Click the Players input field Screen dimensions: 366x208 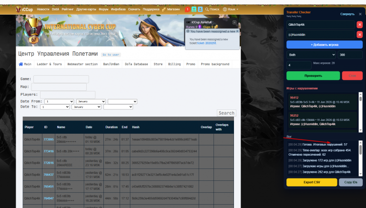(x=68, y=95)
